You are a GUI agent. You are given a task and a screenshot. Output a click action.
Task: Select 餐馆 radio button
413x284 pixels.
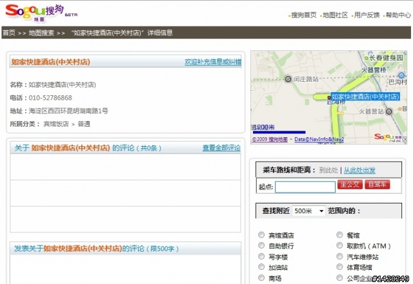[x=339, y=234]
